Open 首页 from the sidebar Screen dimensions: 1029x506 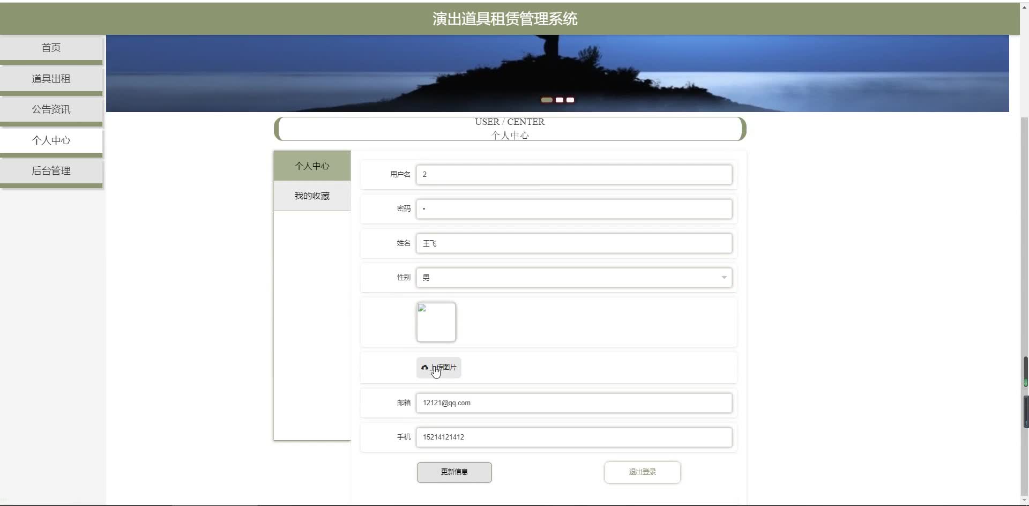(x=51, y=47)
